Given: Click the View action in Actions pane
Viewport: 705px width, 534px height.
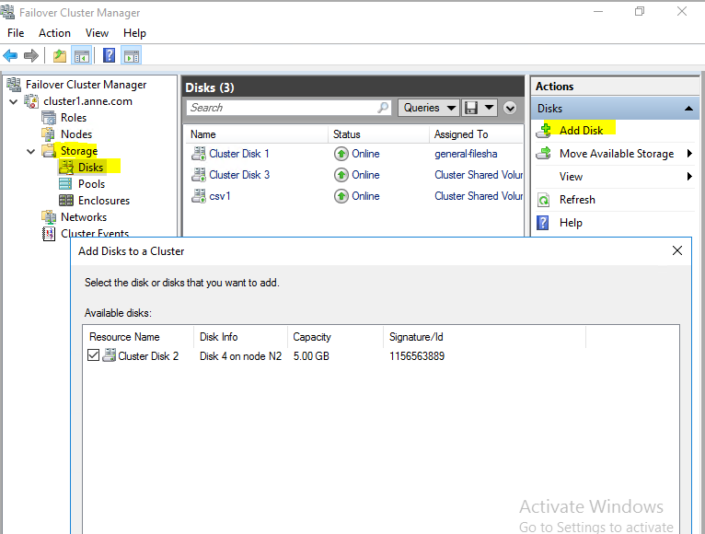Looking at the screenshot, I should point(571,177).
